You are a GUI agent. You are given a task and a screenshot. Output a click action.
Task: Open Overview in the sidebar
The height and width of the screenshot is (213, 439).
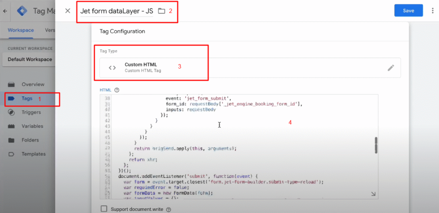point(33,84)
